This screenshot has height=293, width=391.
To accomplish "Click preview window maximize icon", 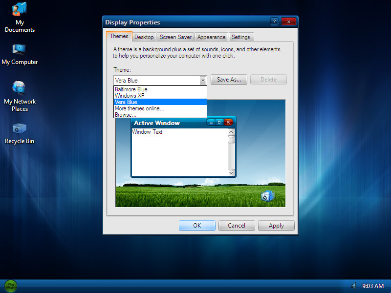I will (219, 123).
